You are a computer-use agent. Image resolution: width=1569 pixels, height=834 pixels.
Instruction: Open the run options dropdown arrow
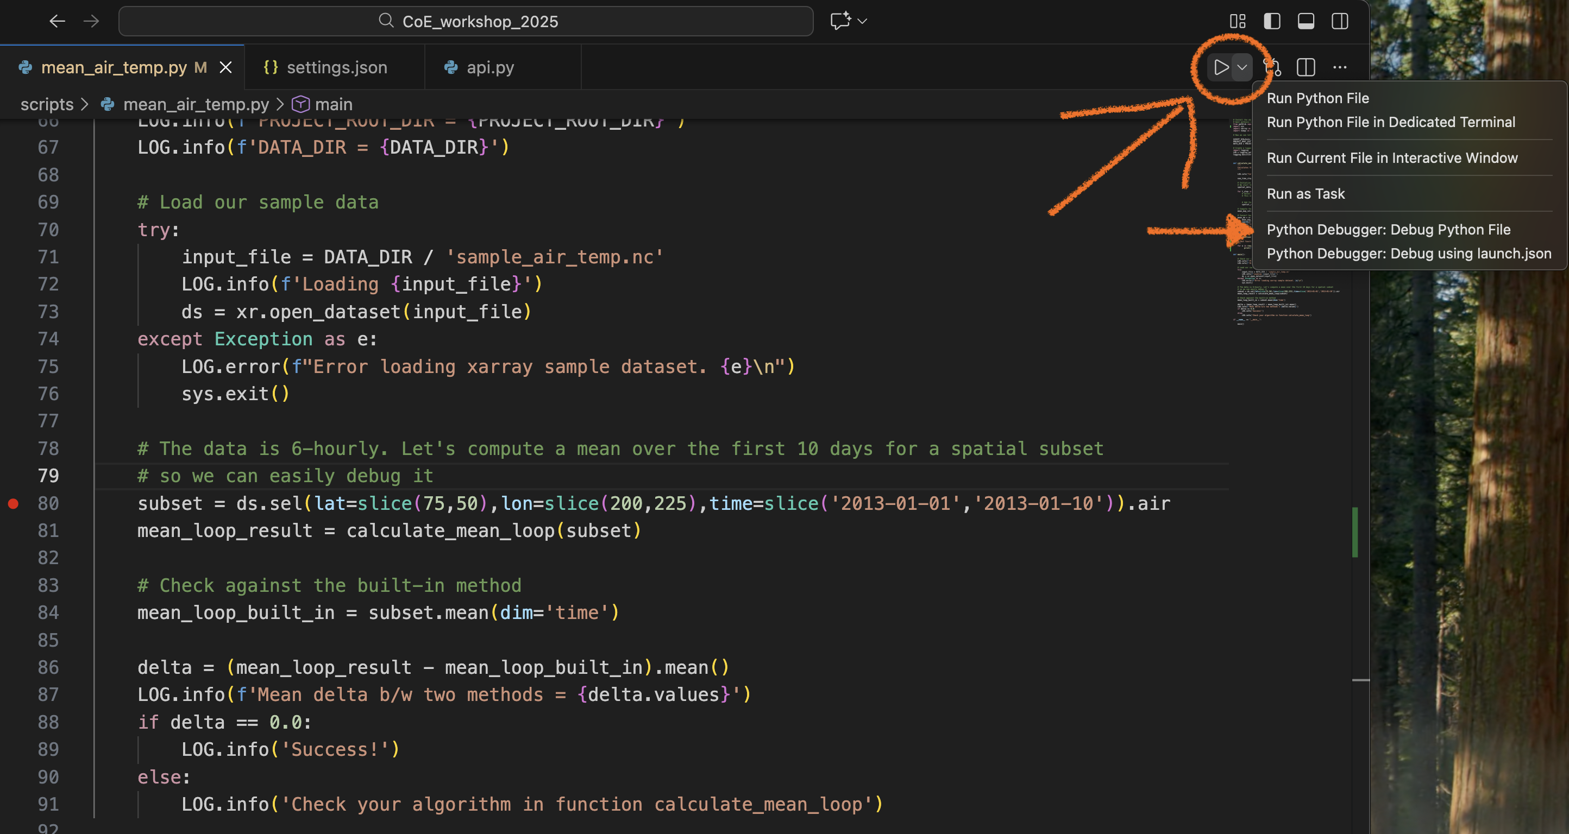click(1242, 67)
